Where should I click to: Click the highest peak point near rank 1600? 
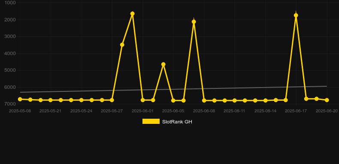(x=133, y=14)
